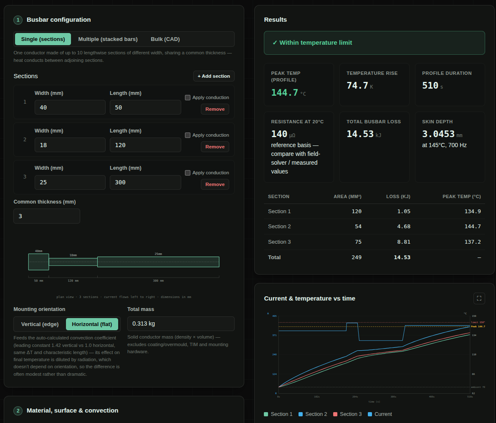Click the profile duration value 510
The height and width of the screenshot is (423, 496).
430,86
